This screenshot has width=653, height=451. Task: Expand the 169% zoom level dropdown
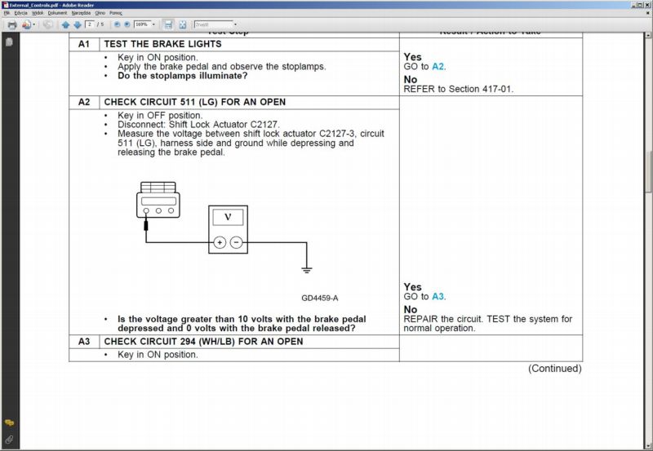[153, 24]
